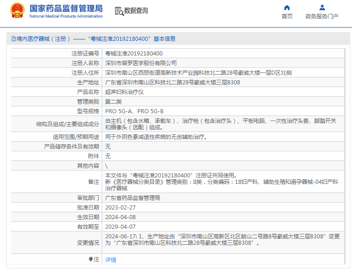Screen dimensions: 352x270
Task: Click registrant name 深圳市普罗医学股份有限公司
Action: (x=141, y=63)
